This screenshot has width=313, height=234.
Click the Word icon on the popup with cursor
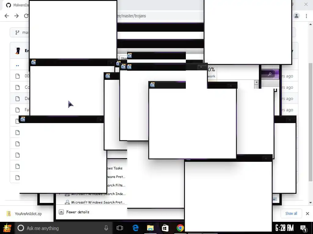(x=33, y=62)
